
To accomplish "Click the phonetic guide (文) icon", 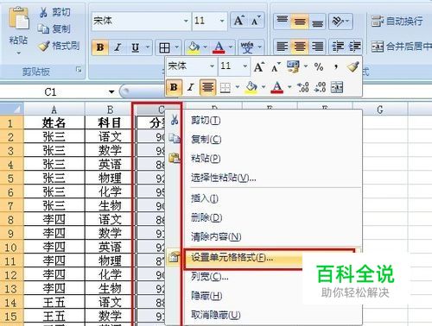I will [x=247, y=47].
